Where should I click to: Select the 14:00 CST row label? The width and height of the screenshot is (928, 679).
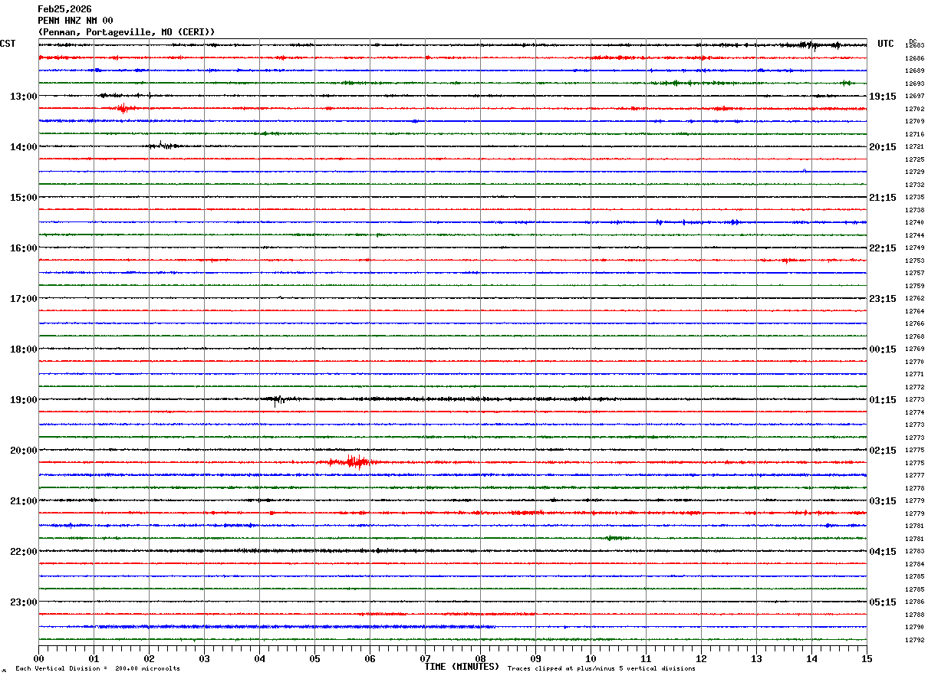(24, 147)
